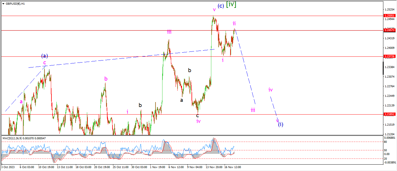The height and width of the screenshot is (171, 397).
Task: Click the blue (c) wave label
Action: (x=221, y=6)
